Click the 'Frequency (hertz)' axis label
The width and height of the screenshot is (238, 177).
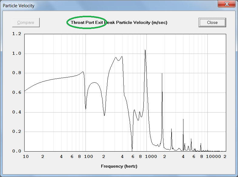(x=119, y=166)
